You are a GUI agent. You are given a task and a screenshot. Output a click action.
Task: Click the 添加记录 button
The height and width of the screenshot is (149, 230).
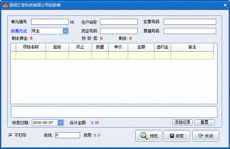(182, 122)
